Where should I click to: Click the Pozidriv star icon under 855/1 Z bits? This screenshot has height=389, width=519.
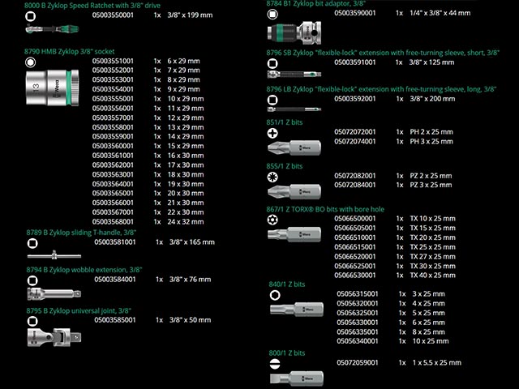272,177
